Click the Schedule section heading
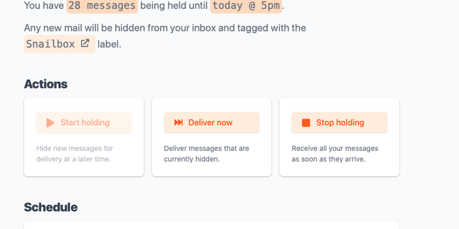The height and width of the screenshot is (229, 459). coord(51,207)
